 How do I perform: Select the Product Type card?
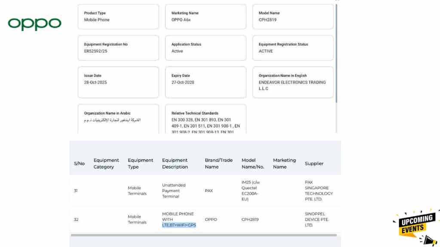click(118, 17)
